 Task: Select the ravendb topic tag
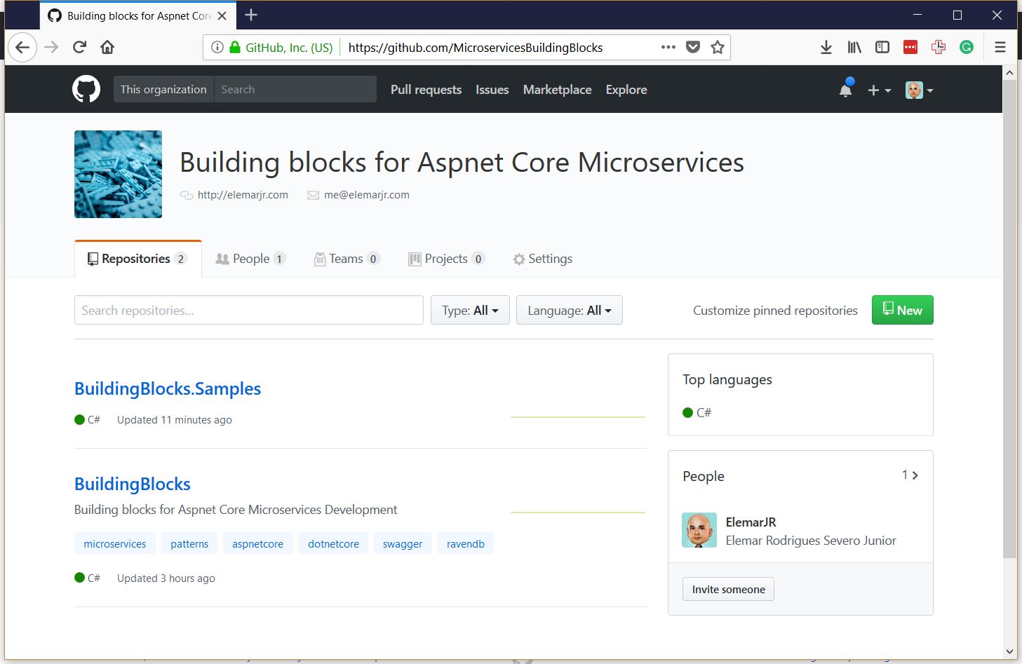tap(465, 544)
